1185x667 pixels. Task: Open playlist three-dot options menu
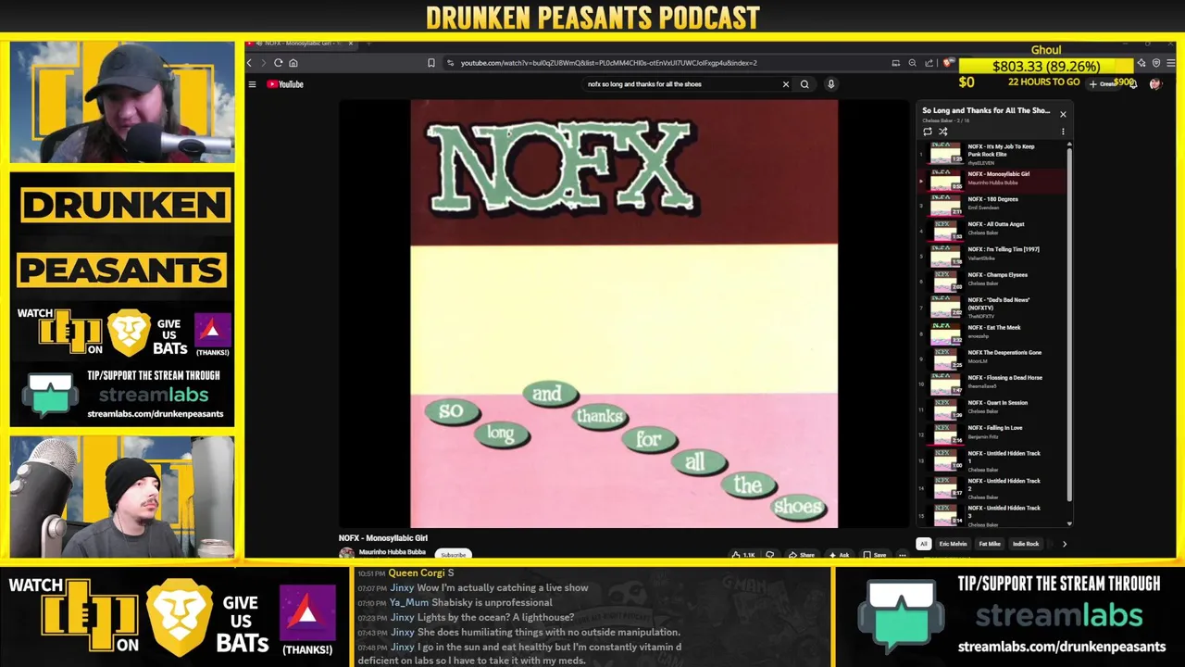[1063, 132]
